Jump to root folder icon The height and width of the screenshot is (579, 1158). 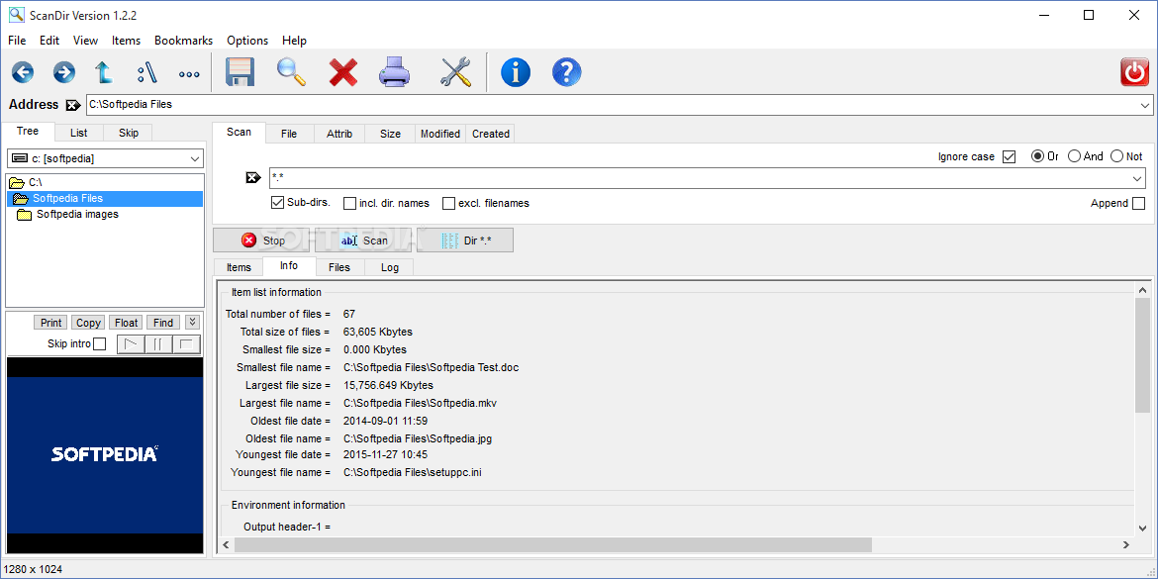pos(147,72)
